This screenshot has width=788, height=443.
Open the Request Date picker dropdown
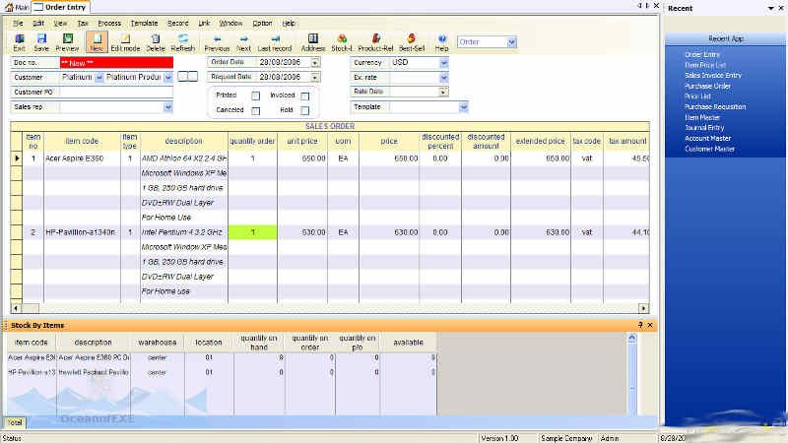[x=314, y=78]
